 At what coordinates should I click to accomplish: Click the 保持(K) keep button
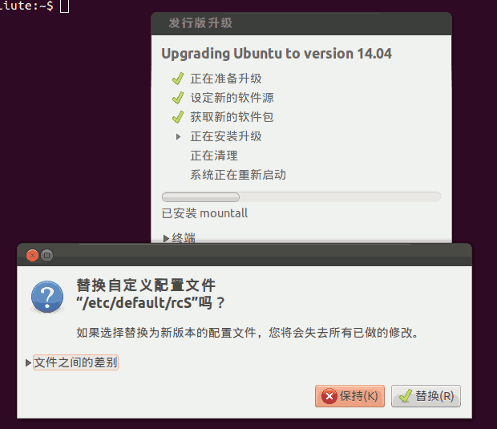click(350, 396)
